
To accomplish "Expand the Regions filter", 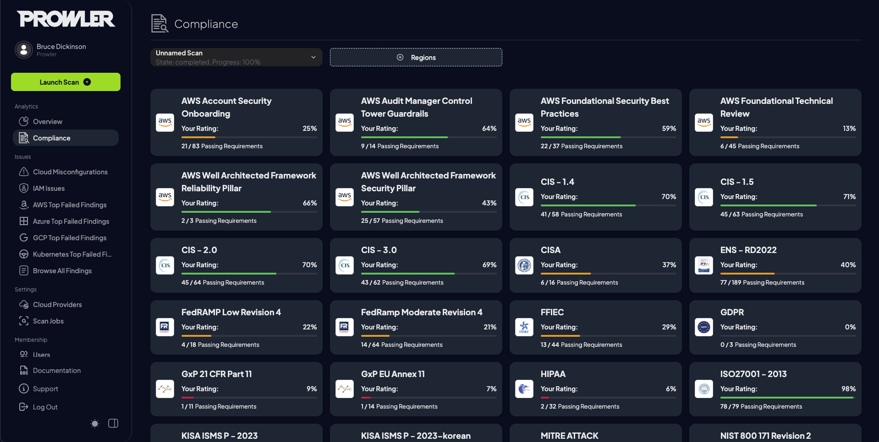I will pos(416,57).
